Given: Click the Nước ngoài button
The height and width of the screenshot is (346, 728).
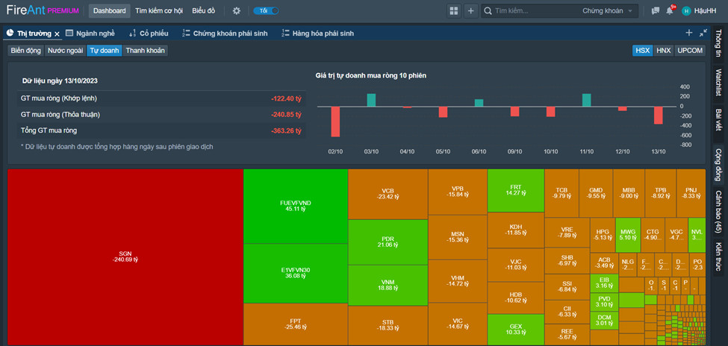Looking at the screenshot, I should [x=65, y=51].
